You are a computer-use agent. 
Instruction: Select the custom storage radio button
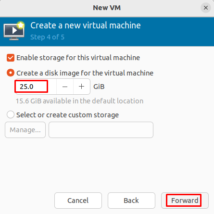(11, 115)
